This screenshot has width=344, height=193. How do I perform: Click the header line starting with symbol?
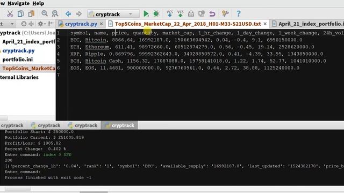[206, 33]
